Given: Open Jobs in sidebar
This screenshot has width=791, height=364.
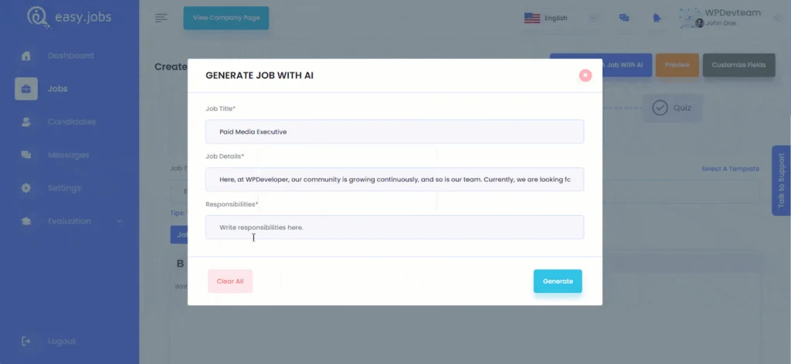Looking at the screenshot, I should click(x=57, y=89).
